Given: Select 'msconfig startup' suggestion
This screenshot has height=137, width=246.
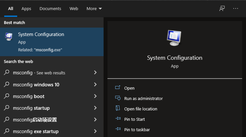Looking at the screenshot, I should tap(52, 108).
